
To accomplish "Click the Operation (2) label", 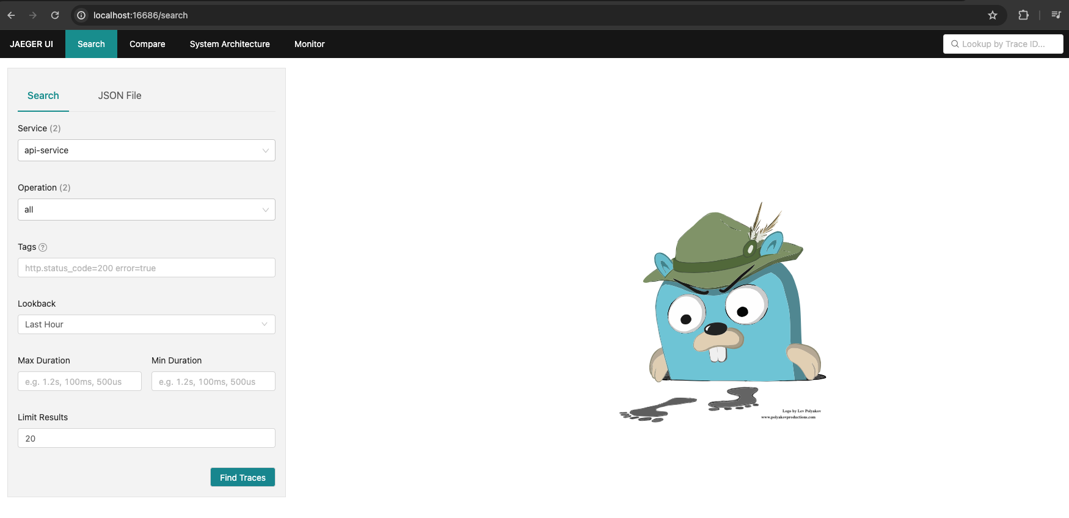I will 44,188.
